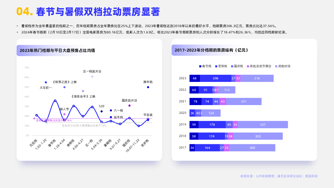Click the second bullet about 2024年春节假期
Viewport: 334px width, 188px height.
pos(154,32)
